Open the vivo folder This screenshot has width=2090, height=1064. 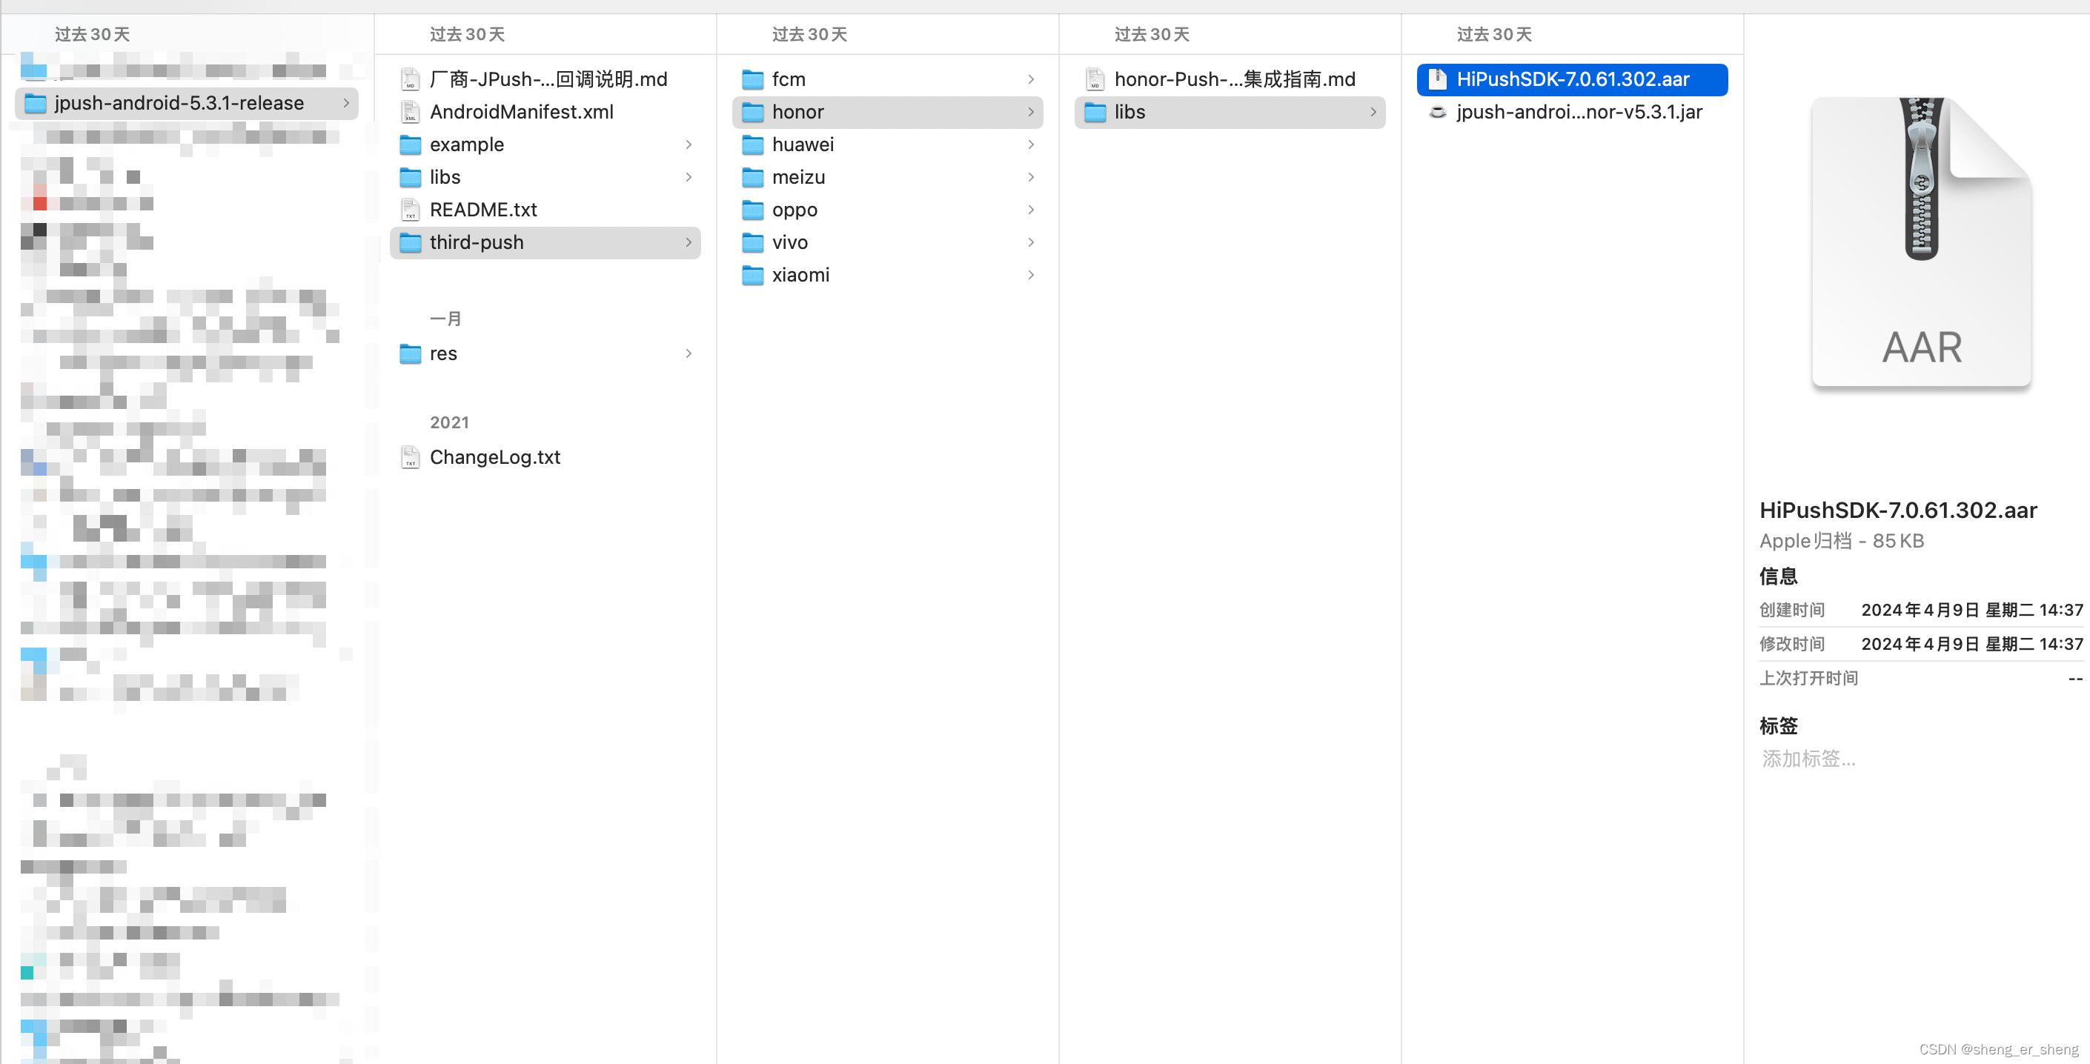coord(789,242)
